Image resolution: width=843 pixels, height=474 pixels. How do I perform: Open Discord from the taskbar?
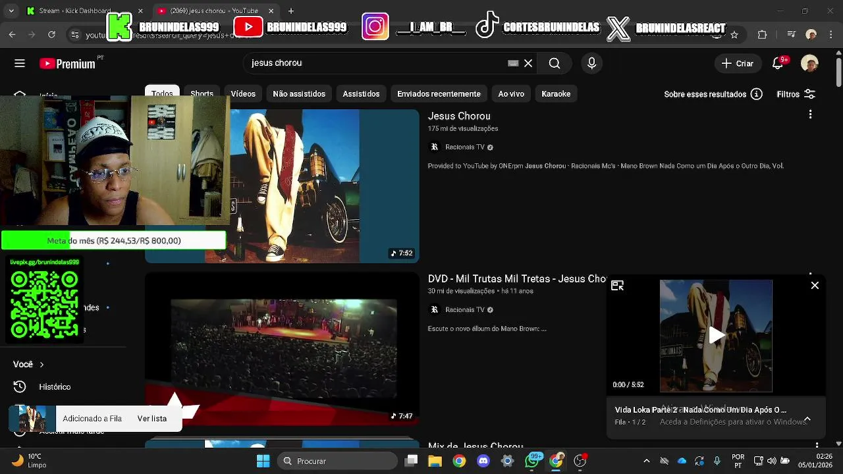point(483,461)
